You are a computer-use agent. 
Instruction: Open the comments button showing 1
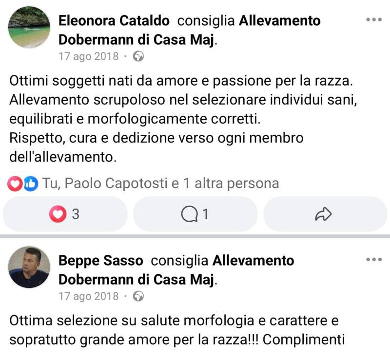point(195,214)
